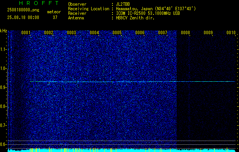Click the 0003 time marker

pyautogui.click(x=71, y=33)
